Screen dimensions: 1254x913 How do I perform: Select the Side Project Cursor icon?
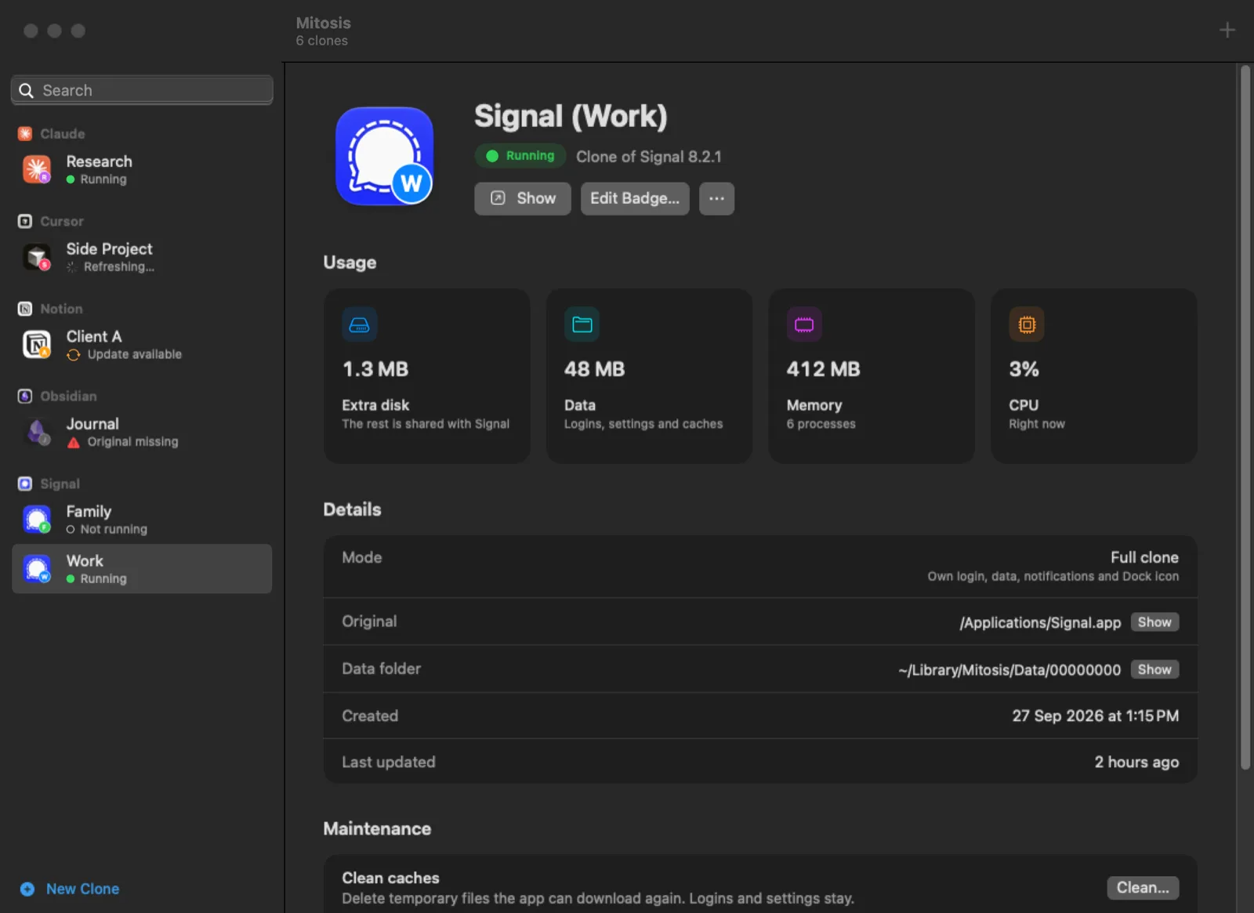point(37,257)
